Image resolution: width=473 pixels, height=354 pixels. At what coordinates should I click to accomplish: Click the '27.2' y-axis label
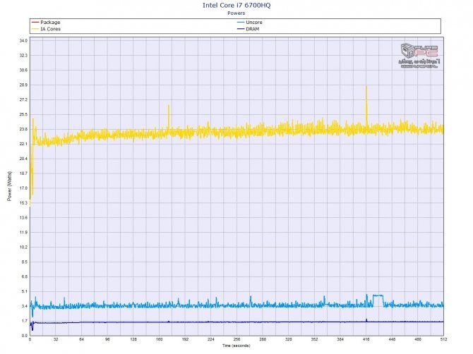[x=23, y=99]
